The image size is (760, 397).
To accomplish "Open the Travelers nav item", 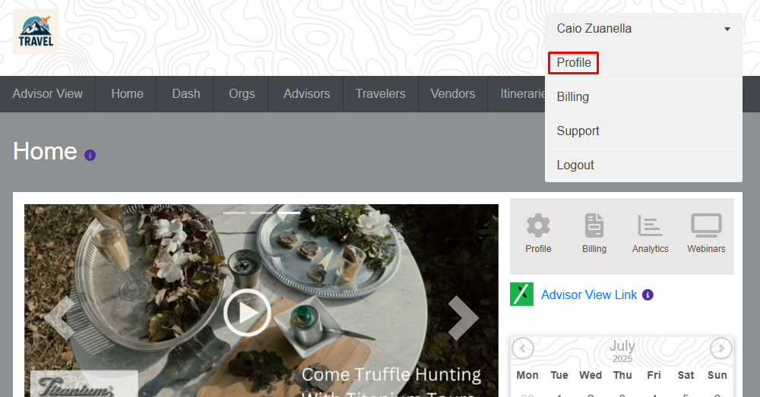I will click(380, 94).
